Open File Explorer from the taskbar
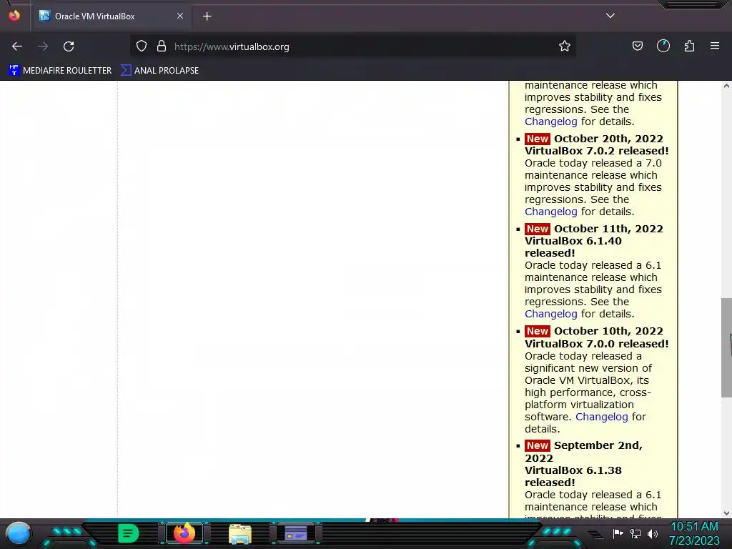Screen dimensions: 732x549 coord(240,534)
